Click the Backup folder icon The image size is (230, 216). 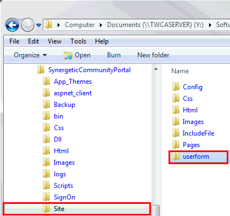tap(46, 105)
